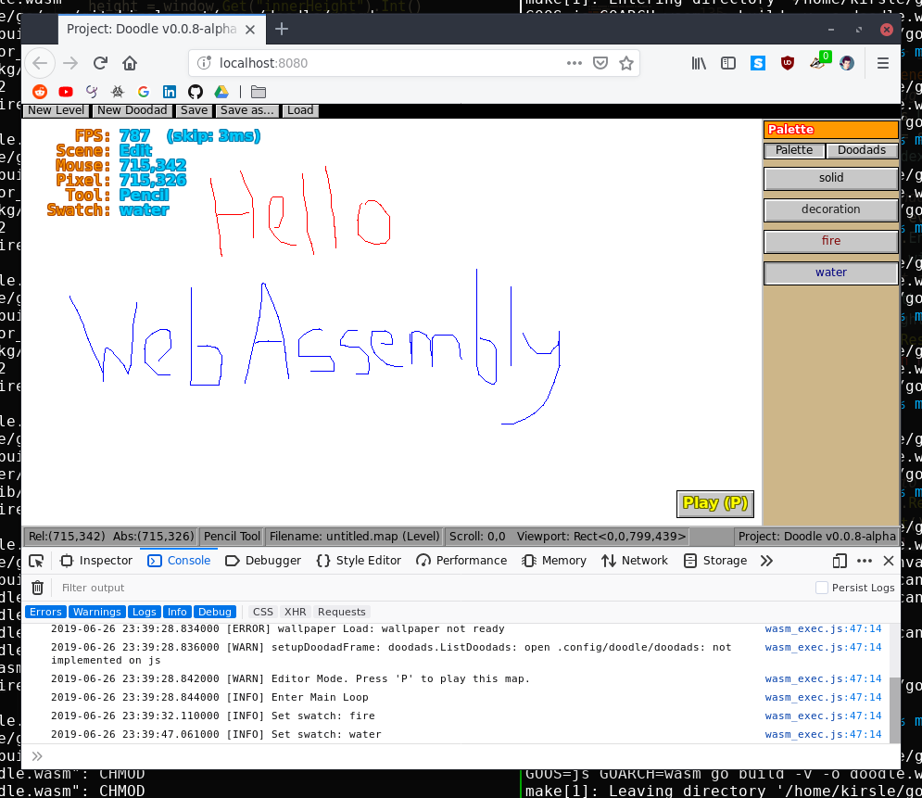Image resolution: width=922 pixels, height=798 pixels.
Task: Switch to the Console devtools tab
Action: [x=180, y=561]
